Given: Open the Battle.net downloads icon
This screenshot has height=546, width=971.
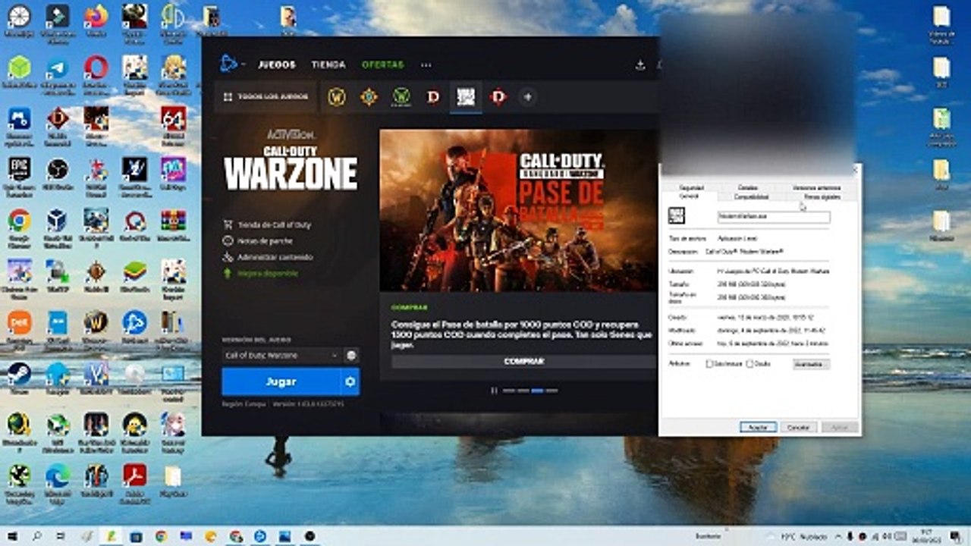Looking at the screenshot, I should coord(640,65).
